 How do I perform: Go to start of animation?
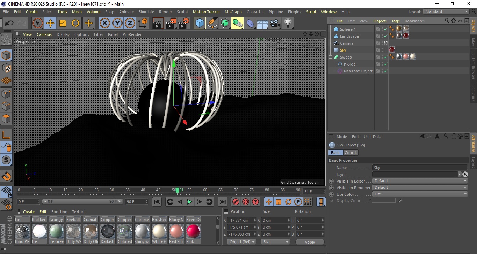click(157, 202)
